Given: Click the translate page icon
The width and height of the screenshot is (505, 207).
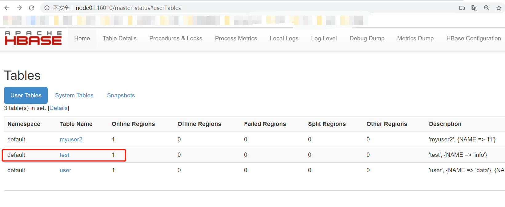Looking at the screenshot, I should (474, 8).
